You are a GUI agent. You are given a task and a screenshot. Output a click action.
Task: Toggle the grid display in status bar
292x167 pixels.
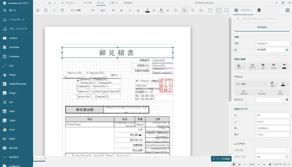coord(234,164)
